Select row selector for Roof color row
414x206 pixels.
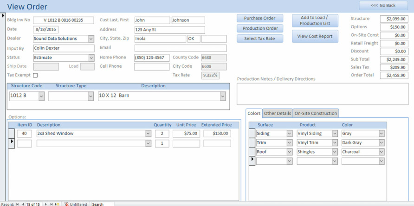click(252, 152)
